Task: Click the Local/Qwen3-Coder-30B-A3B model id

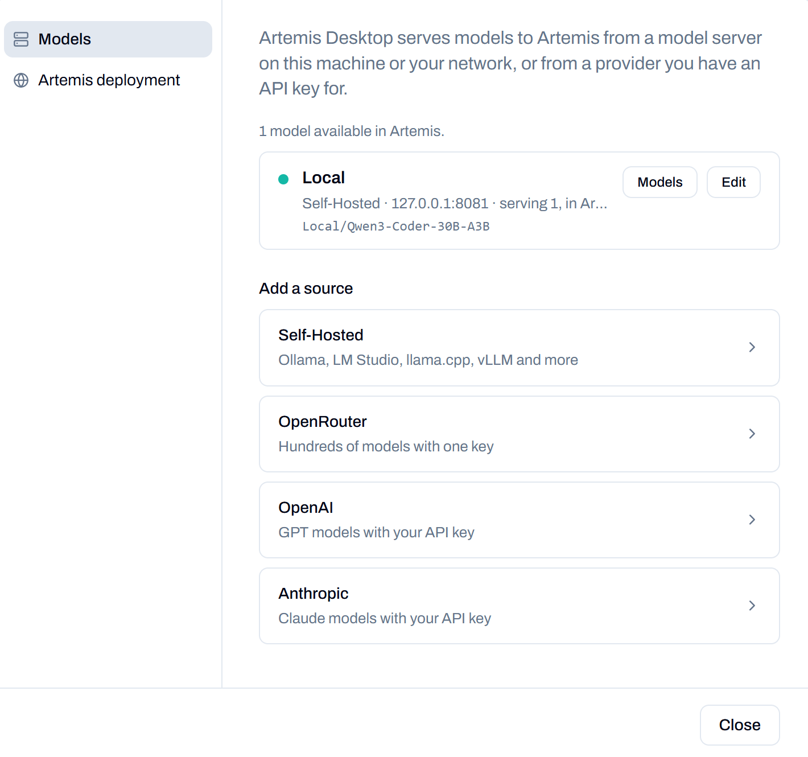Action: click(x=396, y=227)
